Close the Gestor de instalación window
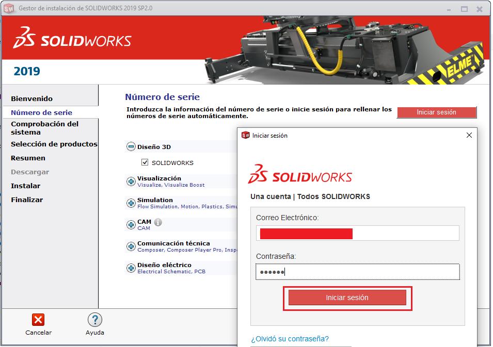Viewport: 493px width, 347px height. tap(480, 9)
